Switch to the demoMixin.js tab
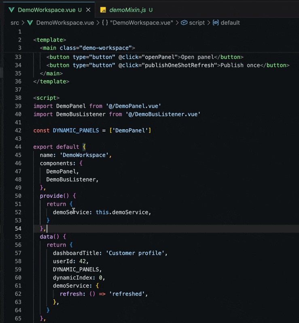Screen dimensions: 299x323 [127, 10]
